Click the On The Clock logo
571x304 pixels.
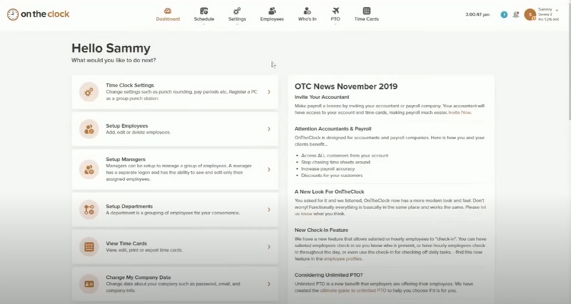coord(38,14)
